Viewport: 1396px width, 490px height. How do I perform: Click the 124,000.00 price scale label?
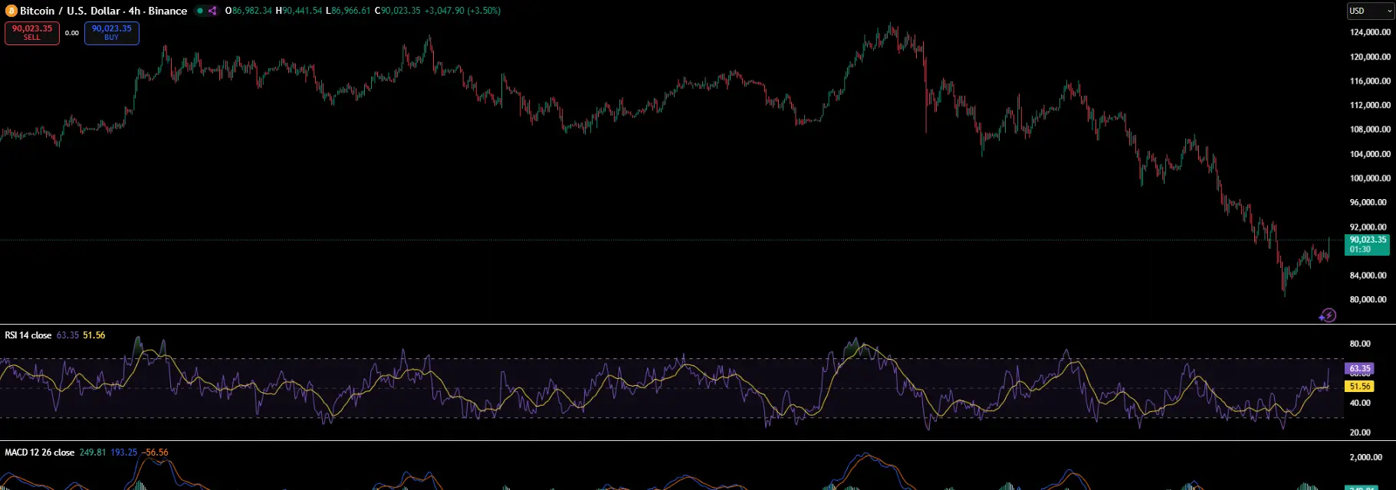(x=1370, y=32)
